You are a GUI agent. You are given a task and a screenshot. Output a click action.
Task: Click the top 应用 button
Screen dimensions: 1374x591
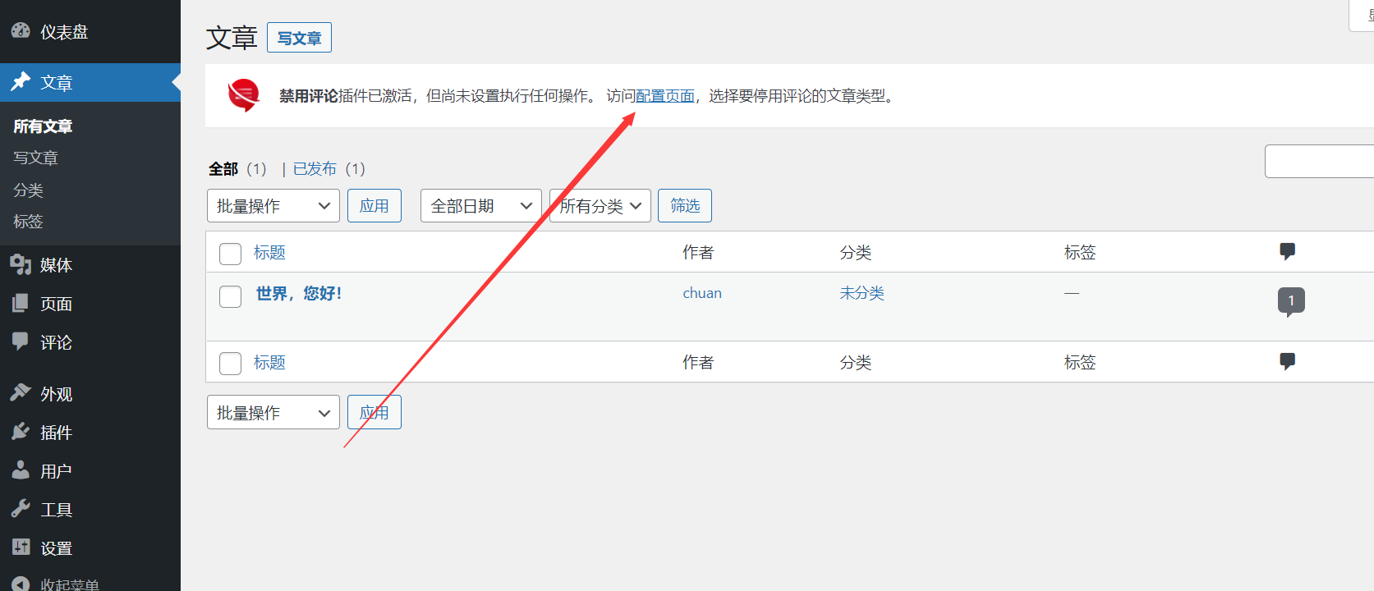[x=375, y=206]
